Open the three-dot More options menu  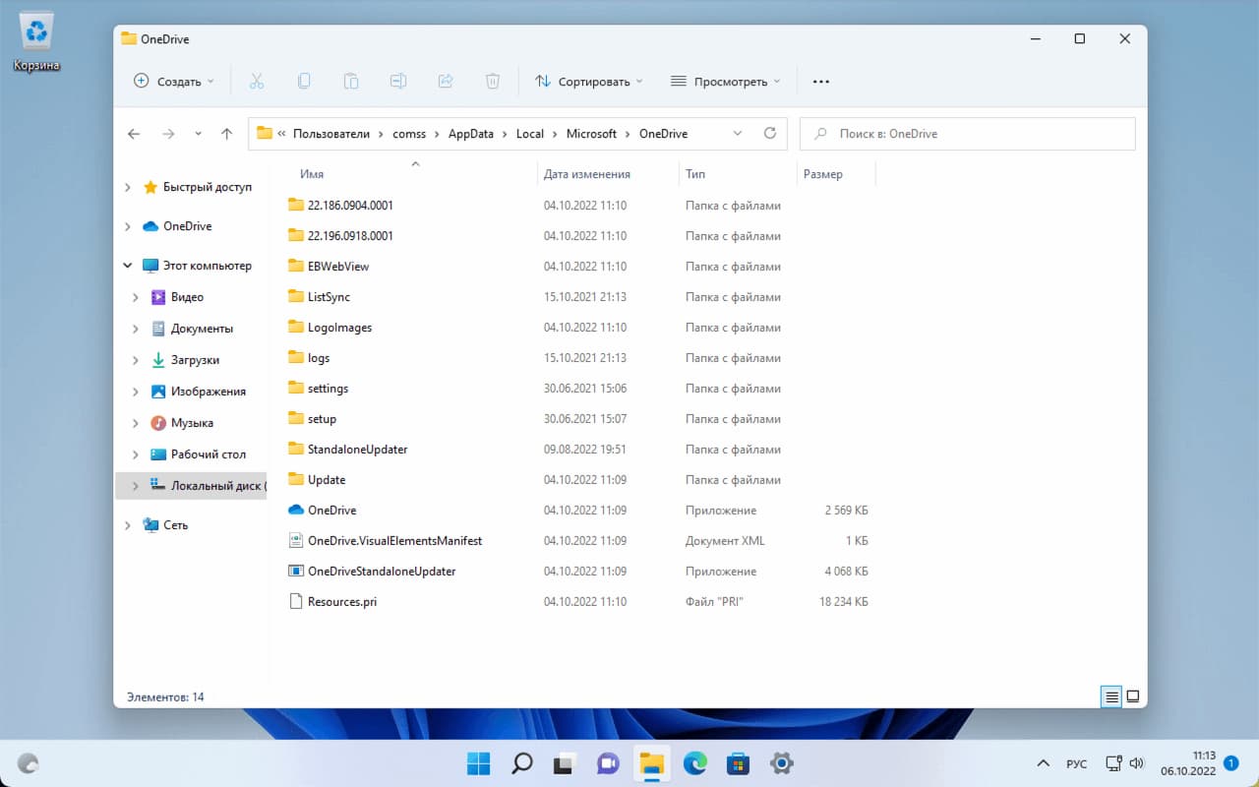pos(821,82)
